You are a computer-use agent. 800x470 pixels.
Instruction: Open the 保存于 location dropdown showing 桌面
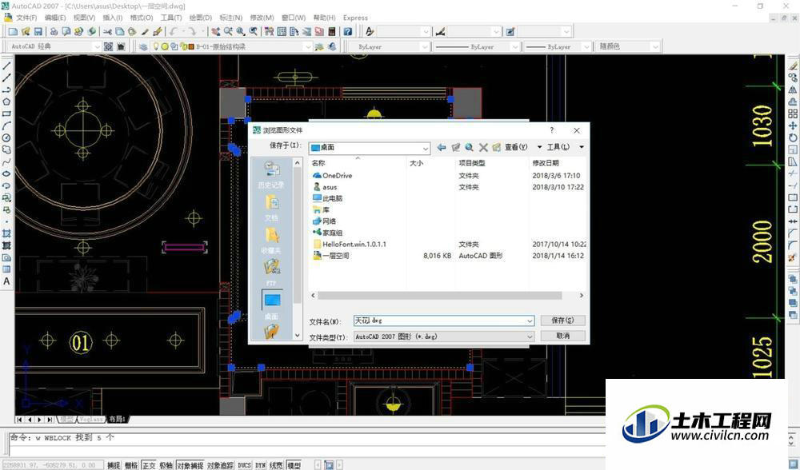[x=370, y=147]
